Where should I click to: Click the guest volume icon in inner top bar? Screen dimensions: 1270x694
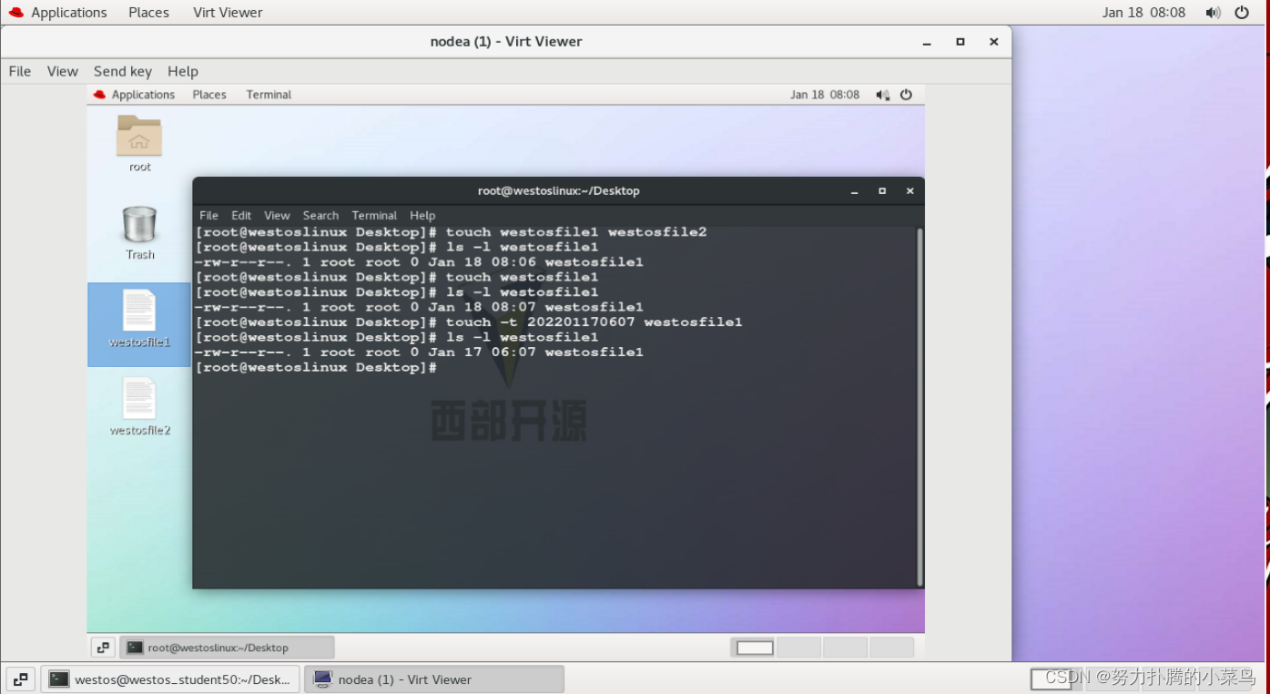point(882,95)
